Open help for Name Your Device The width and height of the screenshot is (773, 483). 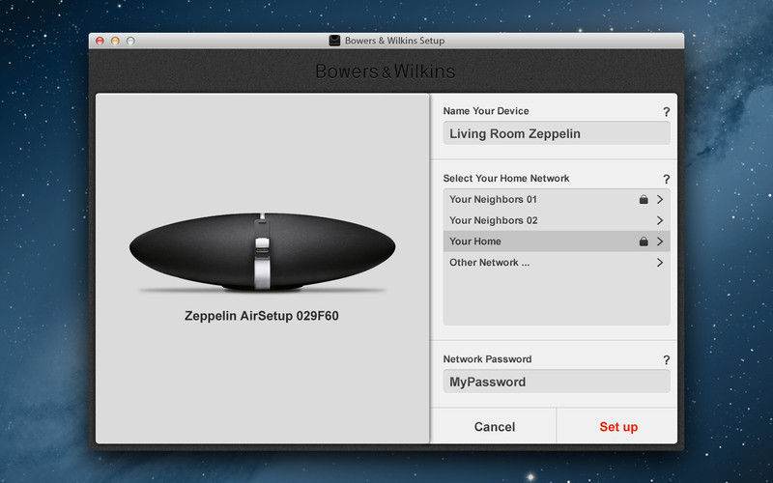[666, 112]
